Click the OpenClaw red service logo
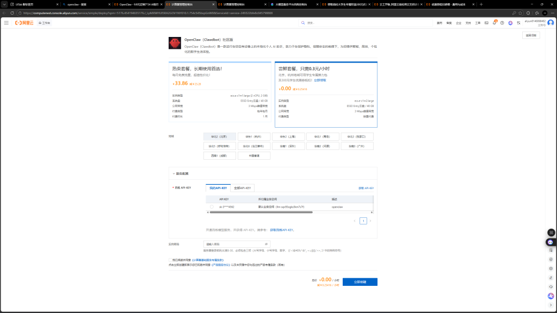Screen dimensions: 557x313 (175, 43)
